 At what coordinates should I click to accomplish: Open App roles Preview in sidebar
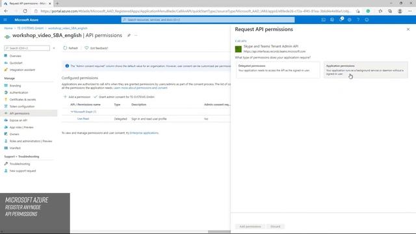pyautogui.click(x=21, y=127)
